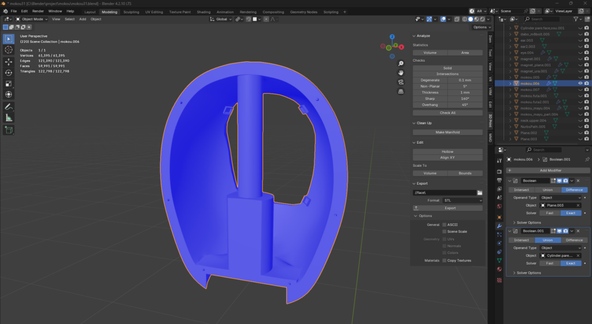This screenshot has width=592, height=324.
Task: Open the Render menu
Action: click(x=38, y=11)
